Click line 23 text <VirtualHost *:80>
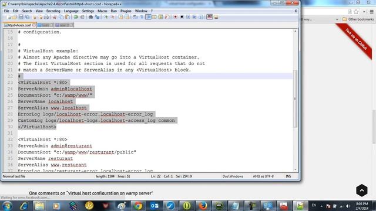The width and height of the screenshot is (376, 211). click(x=42, y=83)
